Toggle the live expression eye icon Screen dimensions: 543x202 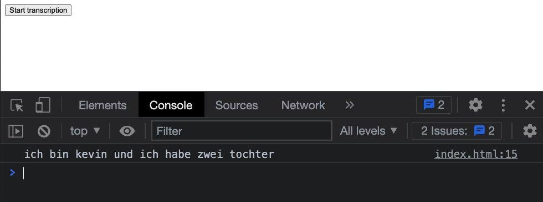click(127, 131)
